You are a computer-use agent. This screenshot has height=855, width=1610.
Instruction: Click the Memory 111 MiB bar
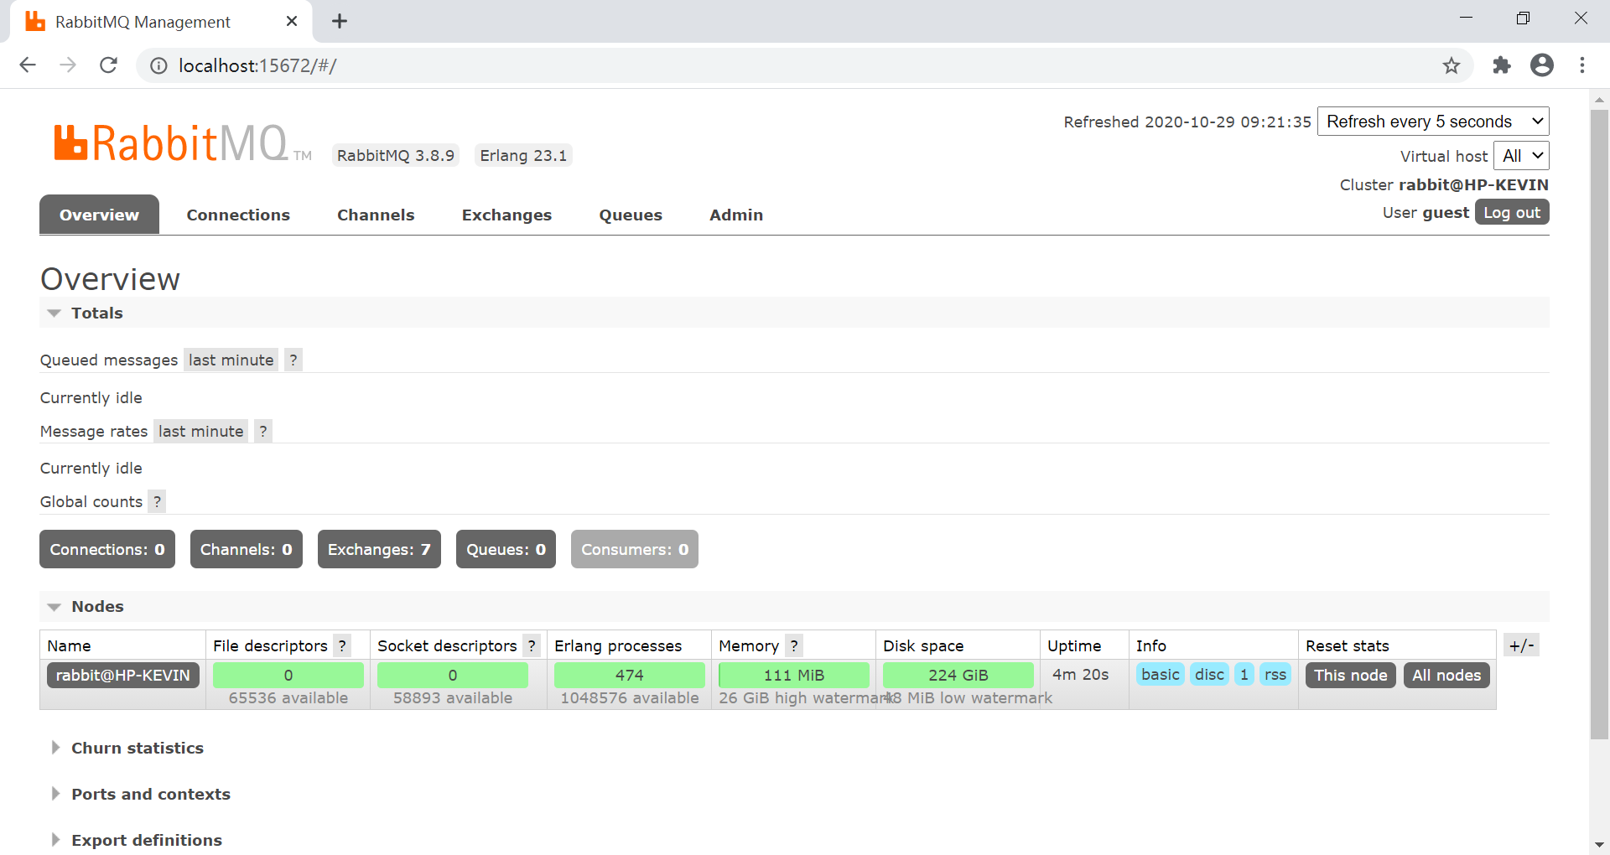(x=794, y=675)
